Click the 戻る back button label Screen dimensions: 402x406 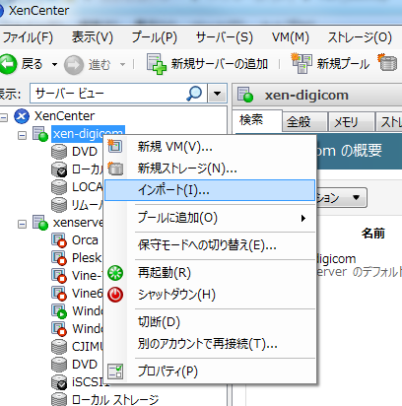32,64
